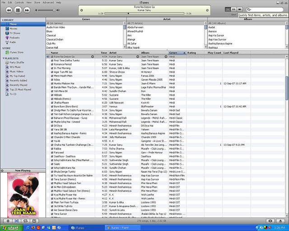This screenshot has width=289, height=231.
Task: Skip to next track button
Action: click(27, 10)
